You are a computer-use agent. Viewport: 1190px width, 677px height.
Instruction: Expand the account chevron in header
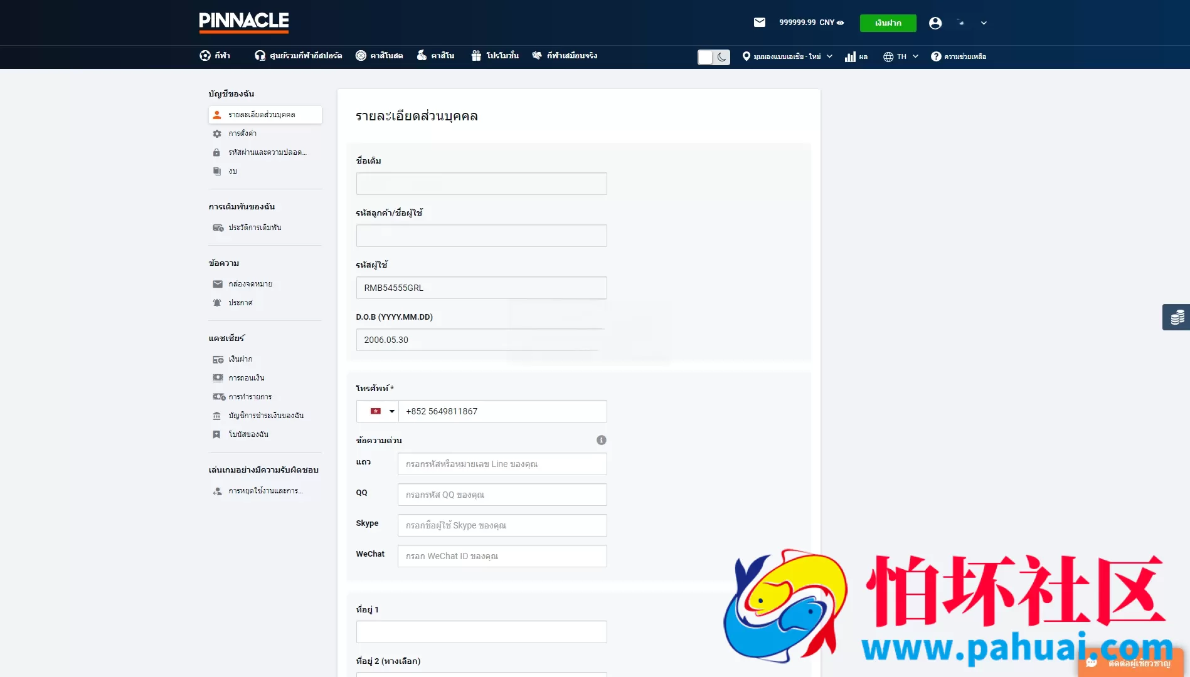click(984, 23)
